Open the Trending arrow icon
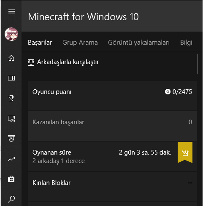The height and width of the screenshot is (206, 203). tap(11, 159)
